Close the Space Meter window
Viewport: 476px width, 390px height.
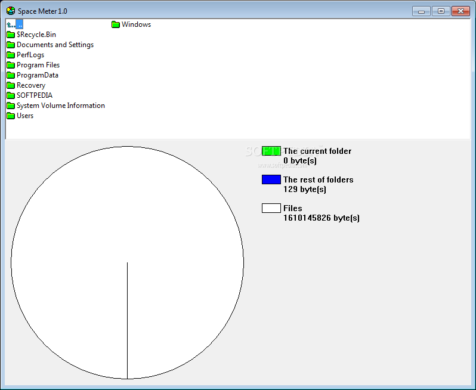(x=460, y=11)
